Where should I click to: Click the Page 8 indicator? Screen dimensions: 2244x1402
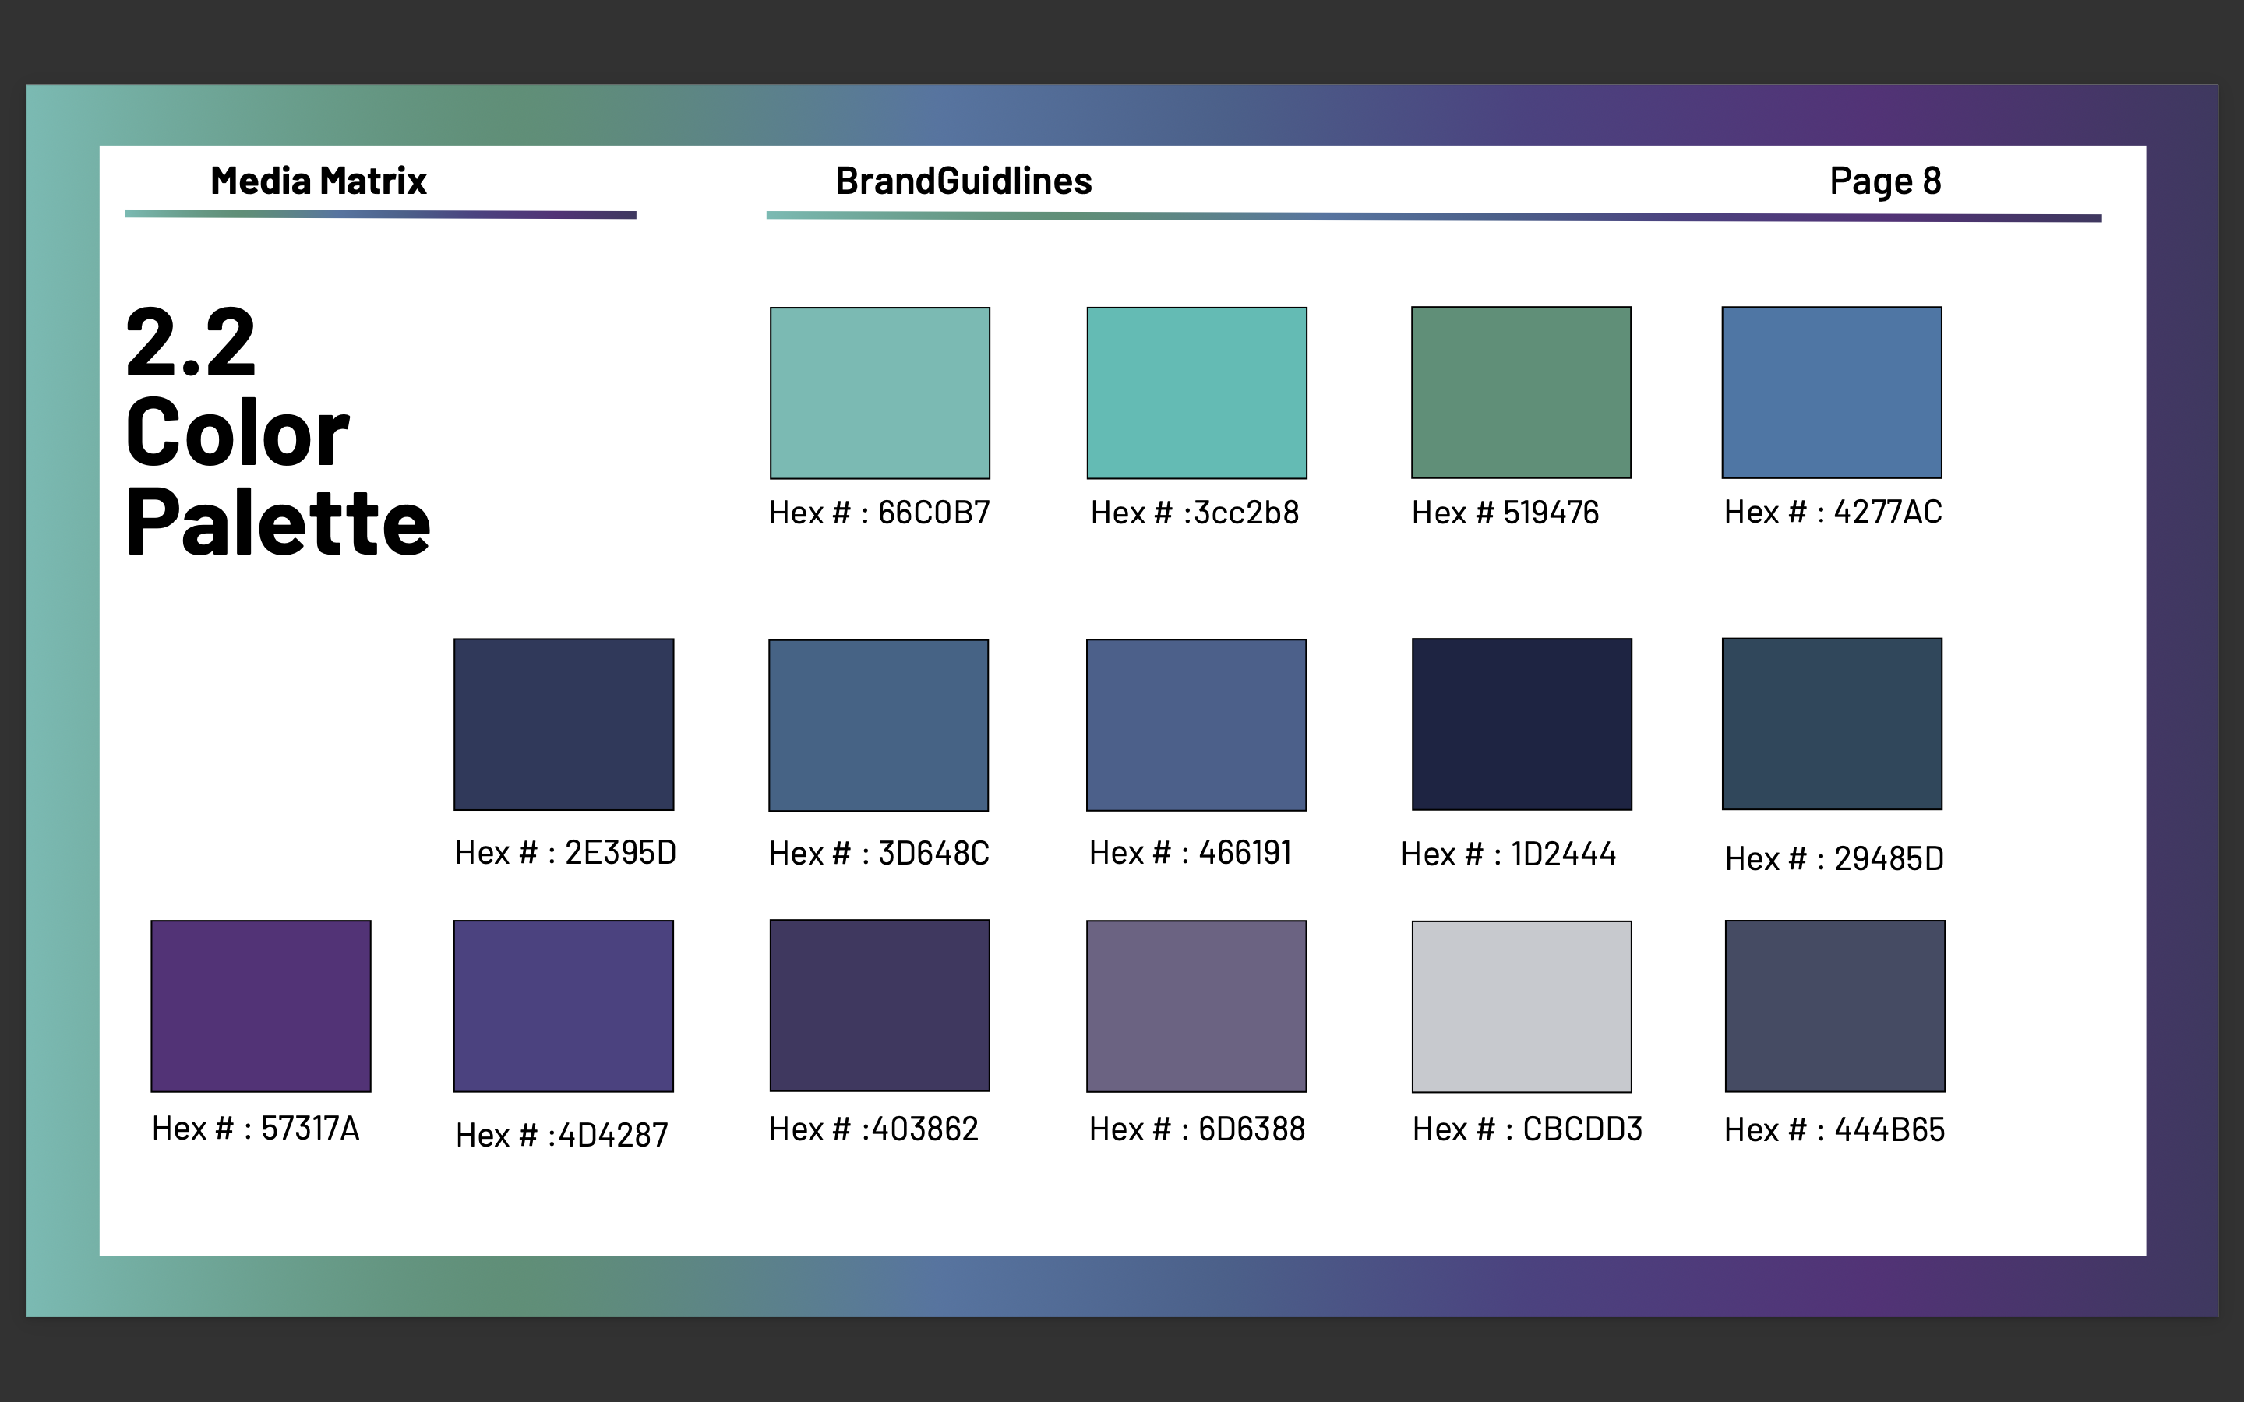click(1883, 181)
